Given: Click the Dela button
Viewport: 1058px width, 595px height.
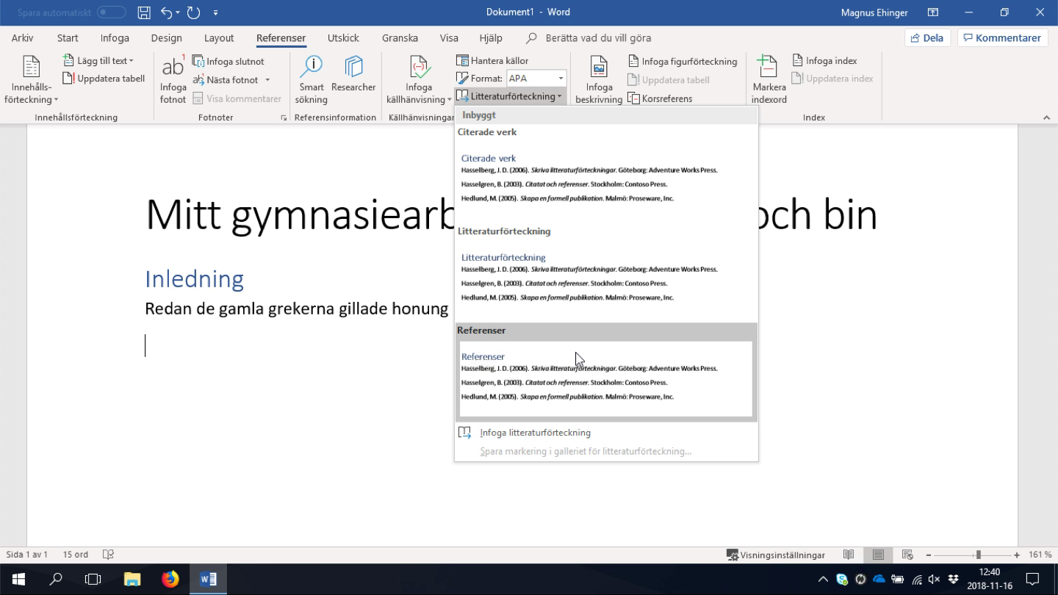Looking at the screenshot, I should tap(927, 38).
